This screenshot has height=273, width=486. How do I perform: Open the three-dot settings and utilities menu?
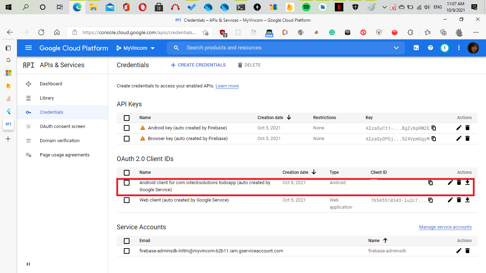459,48
